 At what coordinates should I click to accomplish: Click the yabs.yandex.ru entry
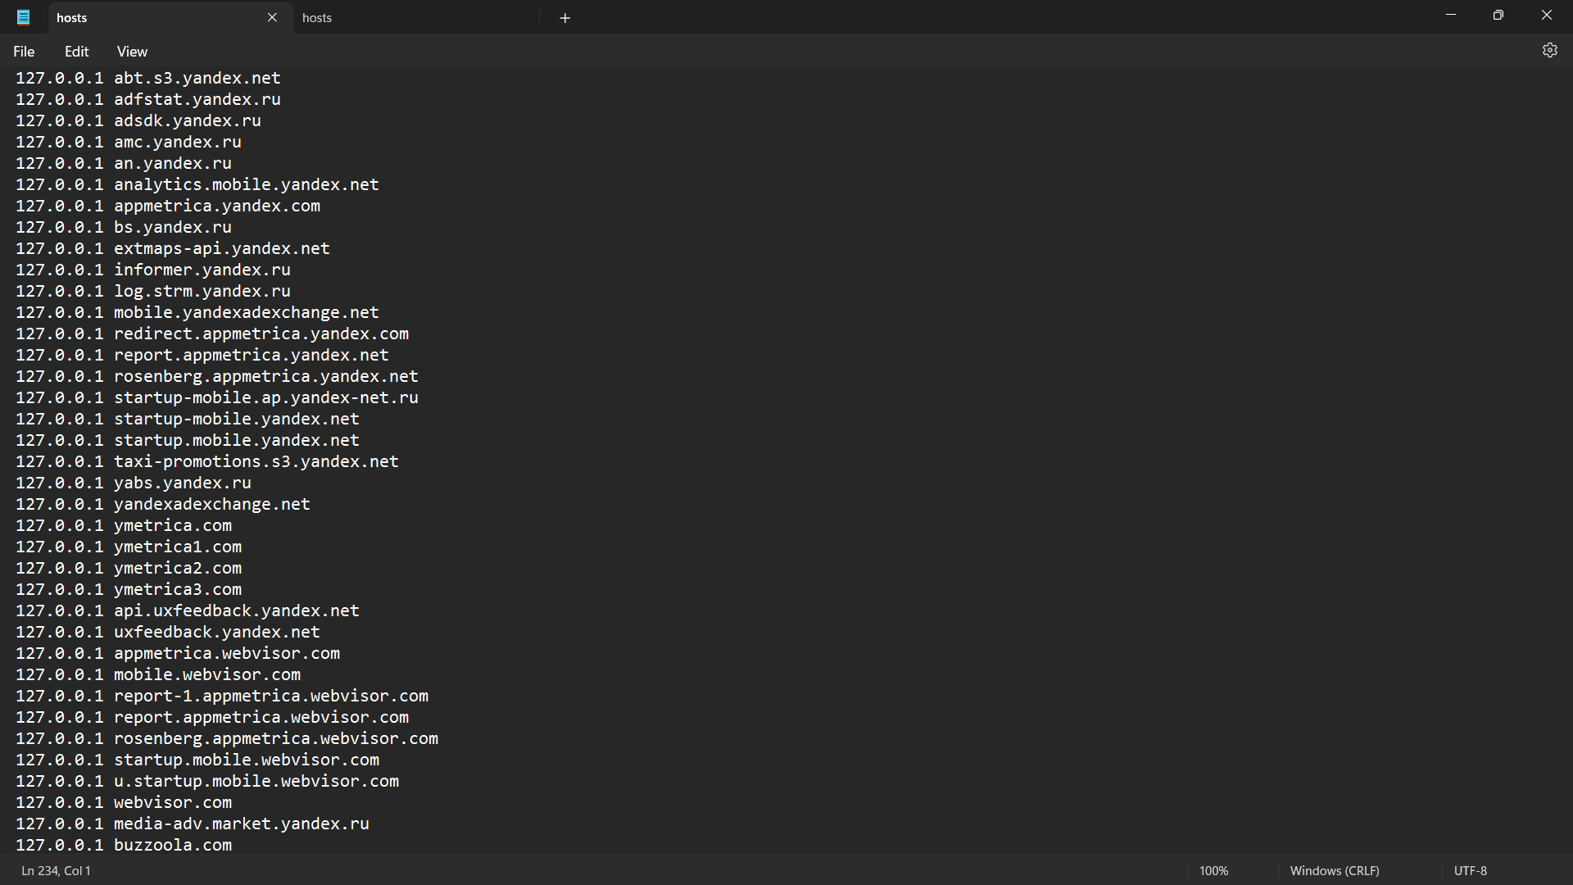click(x=134, y=483)
